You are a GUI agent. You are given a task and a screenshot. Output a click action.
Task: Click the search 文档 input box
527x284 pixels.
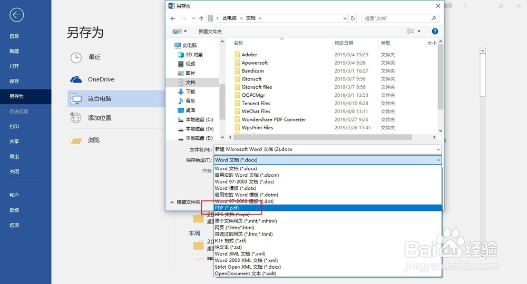(396, 18)
